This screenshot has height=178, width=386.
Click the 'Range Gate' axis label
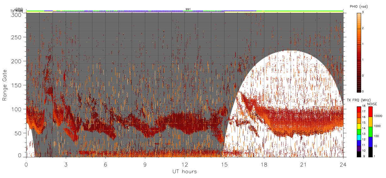pyautogui.click(x=4, y=85)
